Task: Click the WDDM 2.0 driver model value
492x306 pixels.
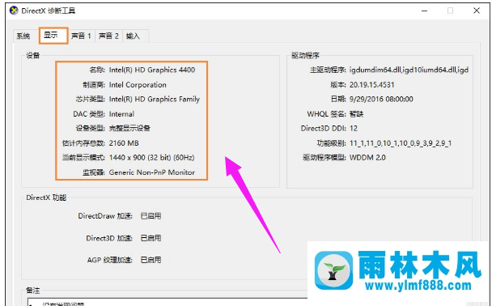Action: point(367,158)
